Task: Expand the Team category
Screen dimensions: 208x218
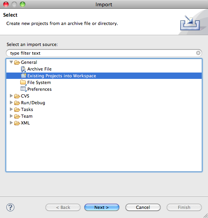Action: [x=11, y=116]
